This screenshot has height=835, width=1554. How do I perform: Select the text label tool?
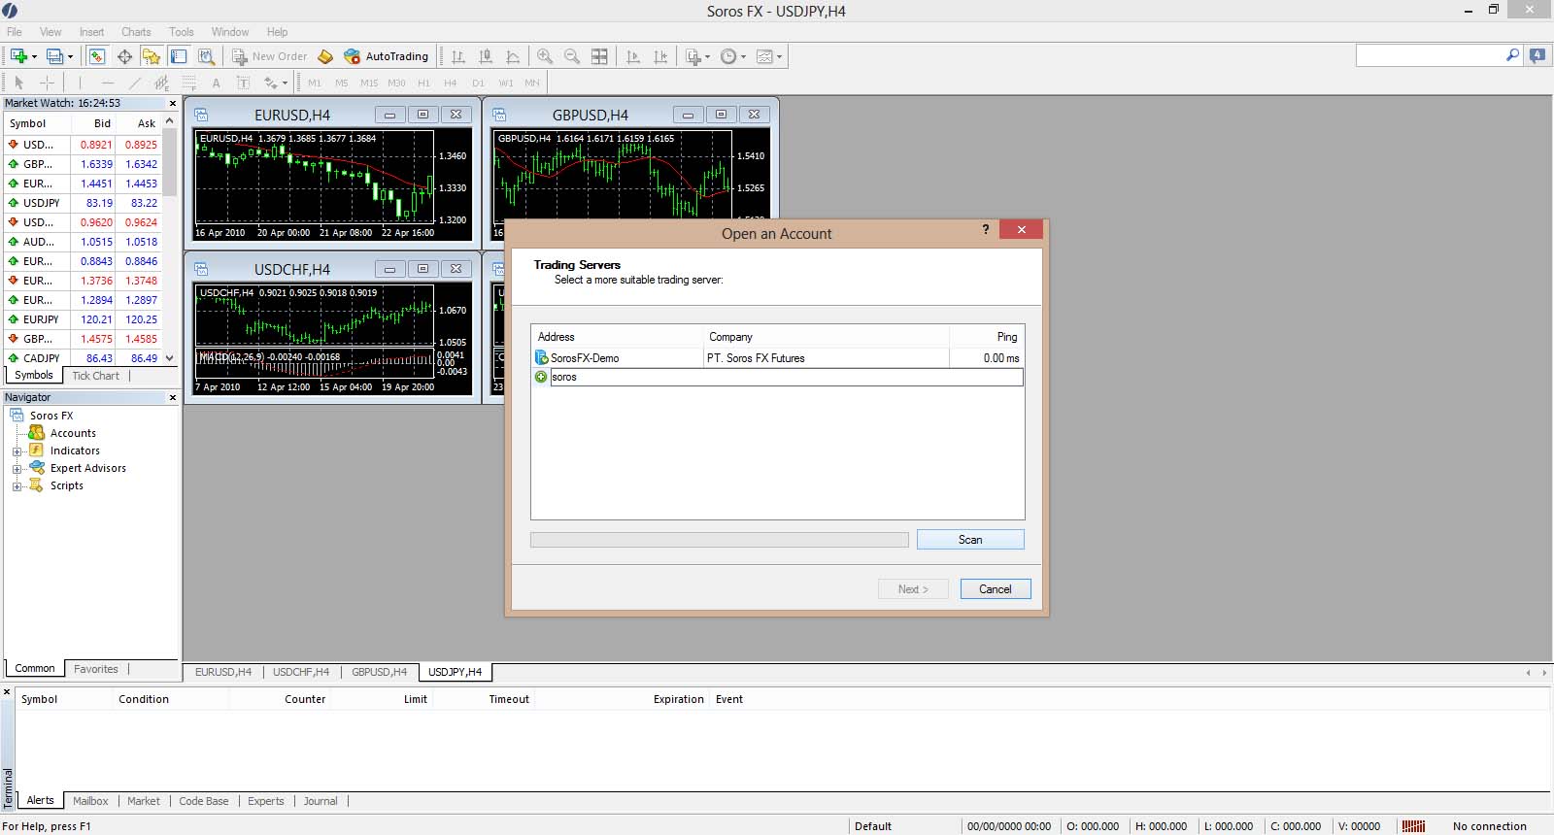click(243, 83)
